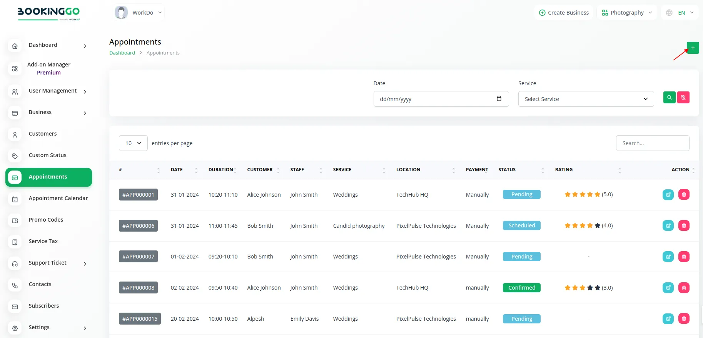Click the Confirmed status badge
The height and width of the screenshot is (338, 703).
point(521,288)
